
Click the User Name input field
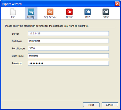(68, 56)
